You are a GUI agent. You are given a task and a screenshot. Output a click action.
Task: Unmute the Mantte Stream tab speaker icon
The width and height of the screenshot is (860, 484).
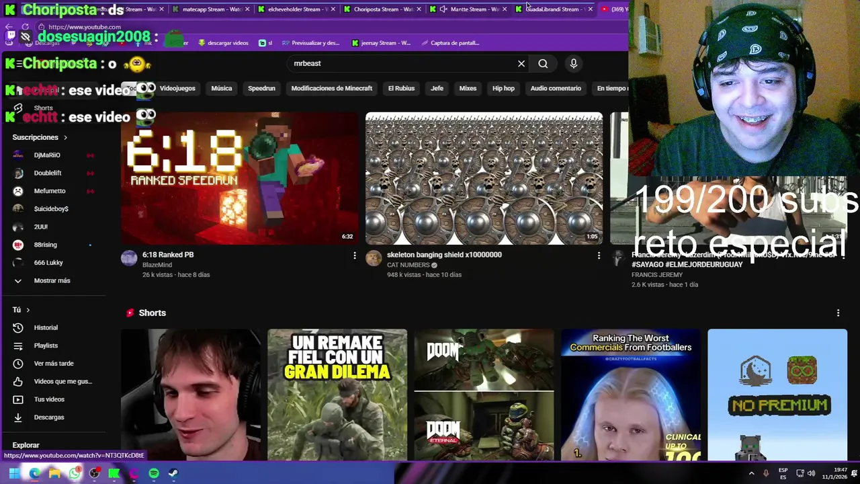tap(443, 9)
